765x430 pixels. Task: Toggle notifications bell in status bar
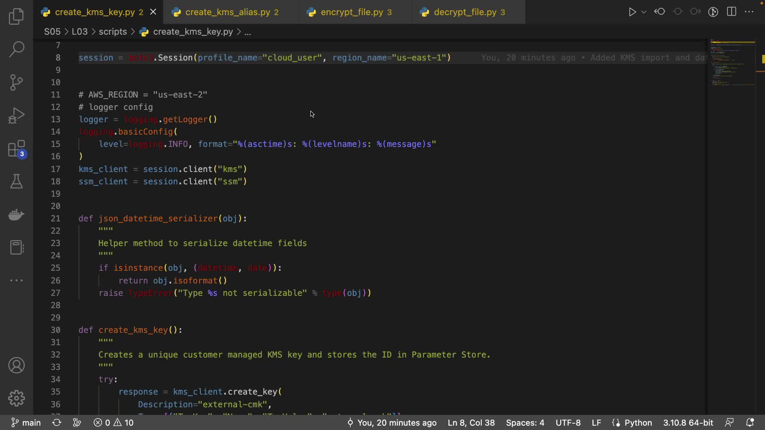point(750,422)
